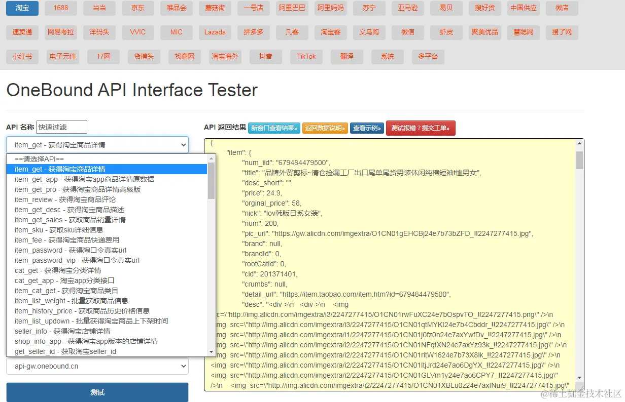Image resolution: width=625 pixels, height=402 pixels.
Task: Open the 抖音 platform tab
Action: (x=266, y=56)
